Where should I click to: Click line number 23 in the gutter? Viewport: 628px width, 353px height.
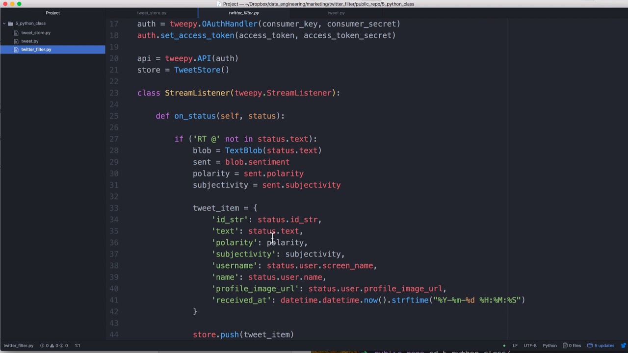114,93
